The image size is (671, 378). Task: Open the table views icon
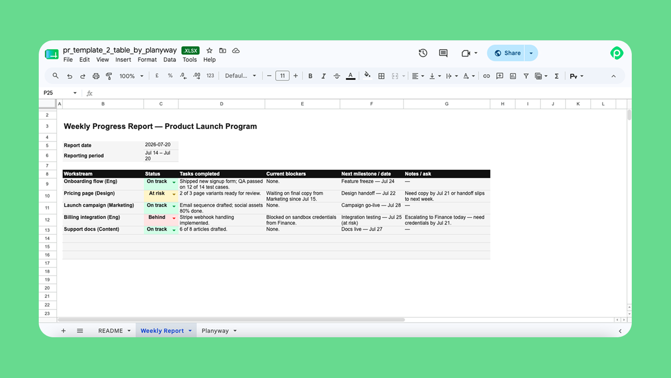tap(541, 76)
